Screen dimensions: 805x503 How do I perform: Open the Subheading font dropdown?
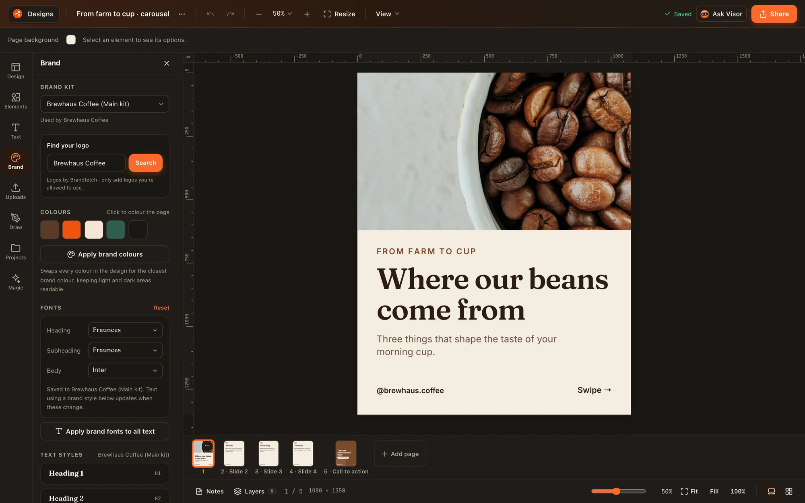coord(125,350)
